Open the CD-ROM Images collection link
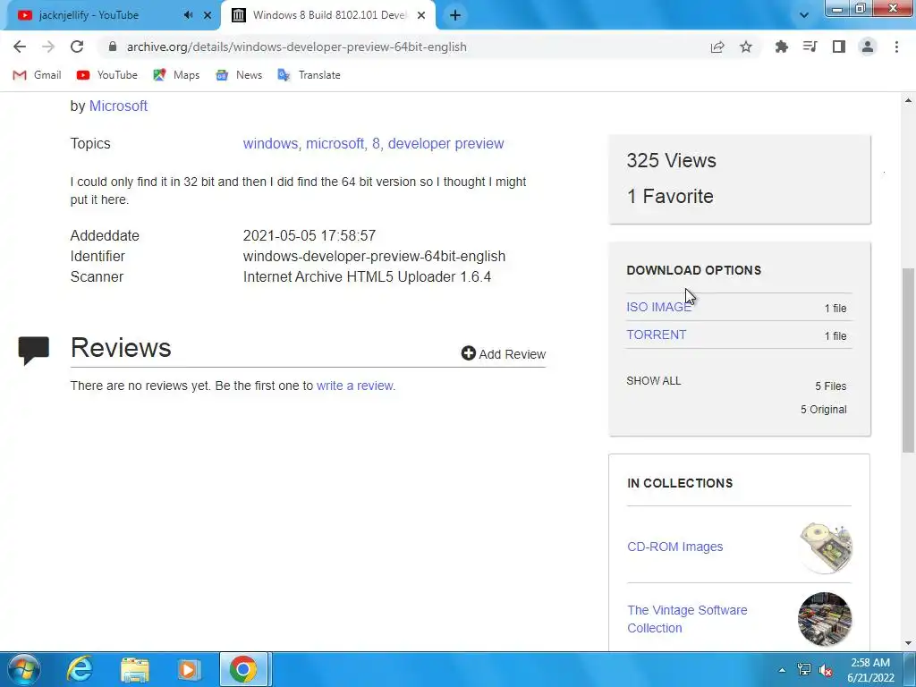Viewport: 916px width, 687px height. point(674,547)
